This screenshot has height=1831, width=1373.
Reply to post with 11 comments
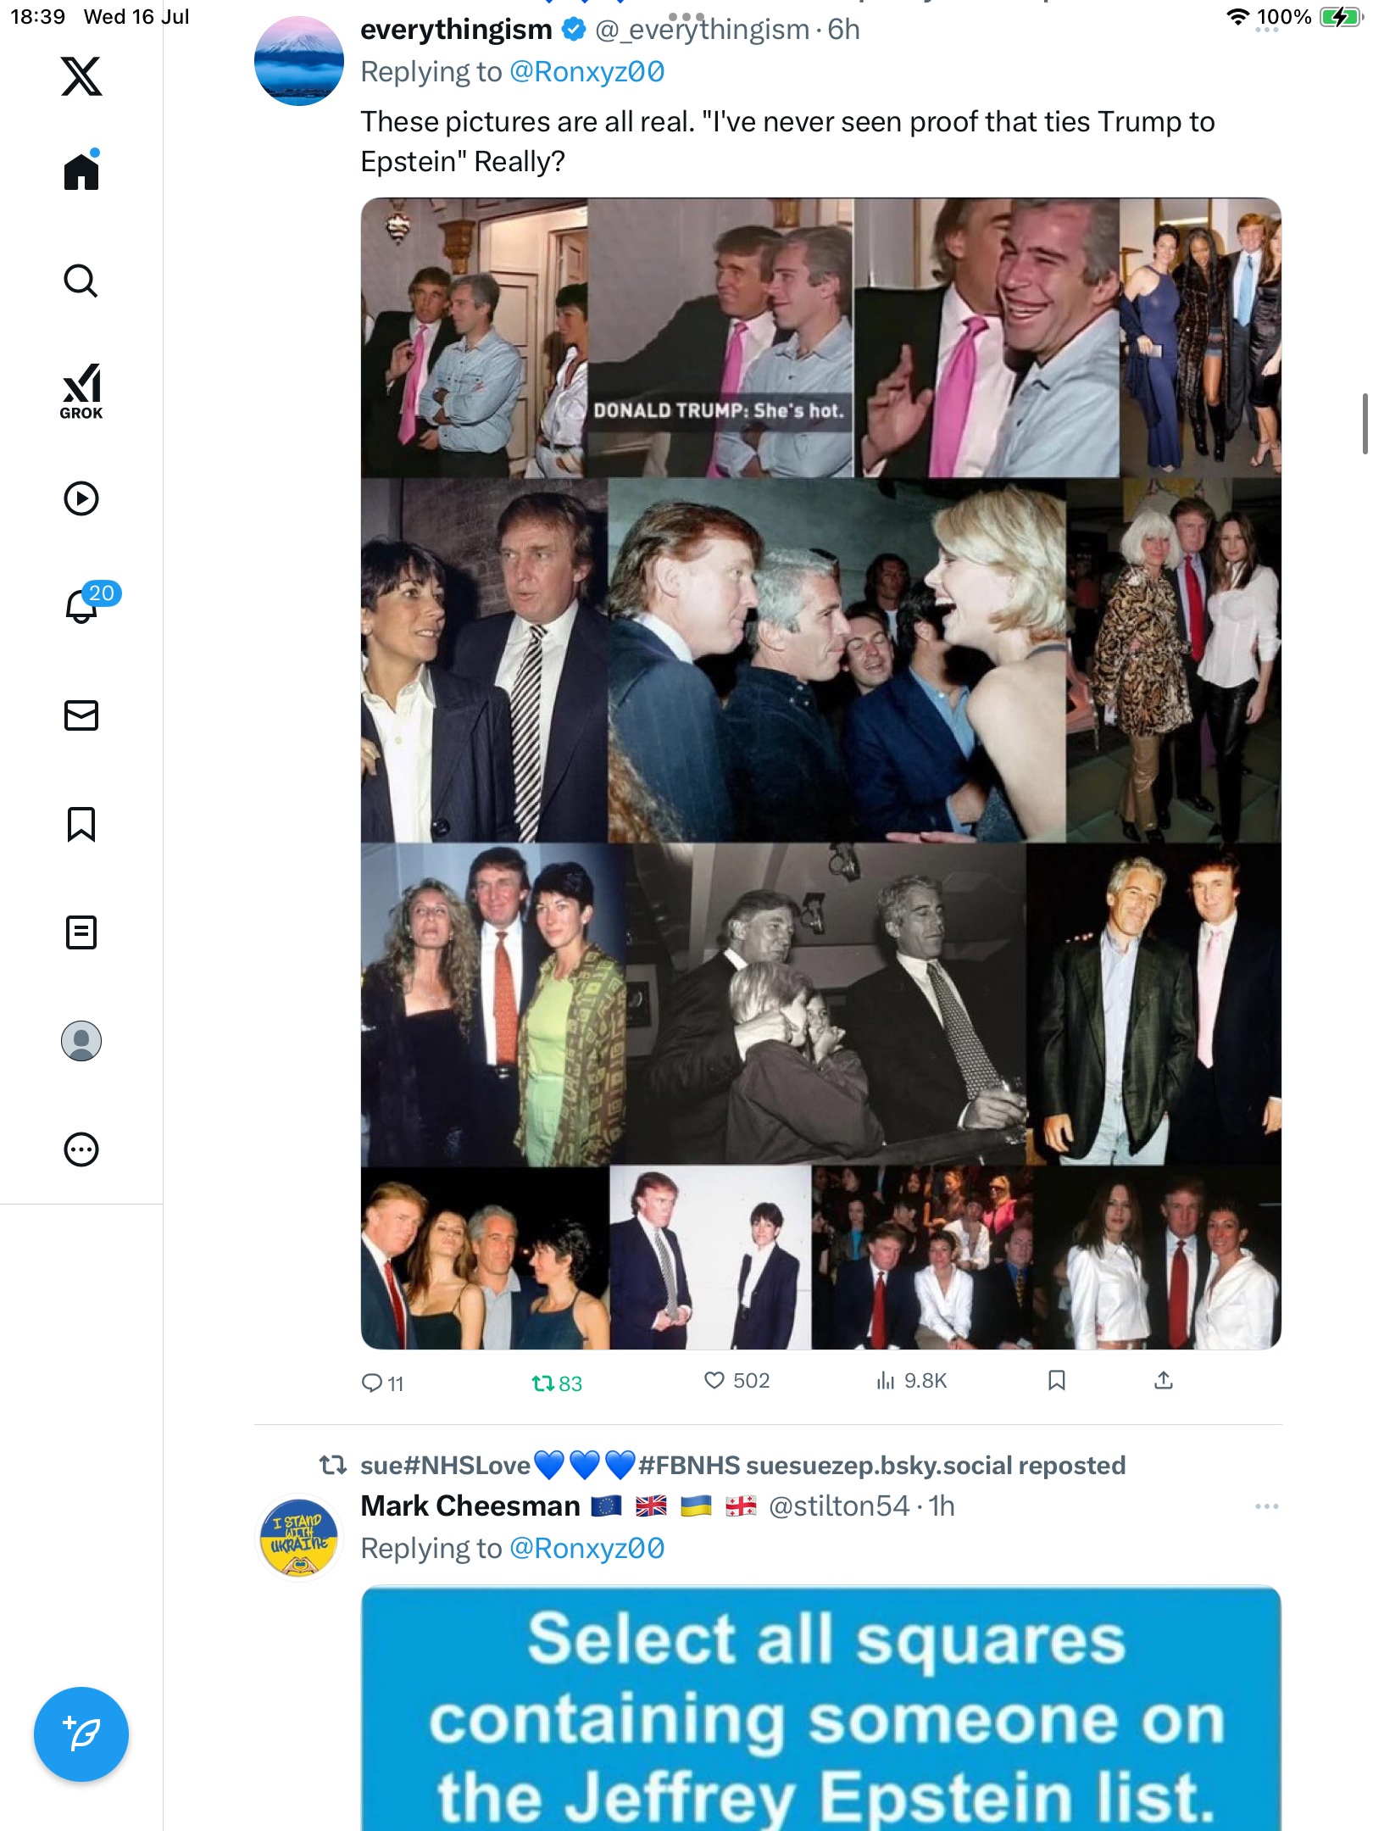(x=382, y=1383)
